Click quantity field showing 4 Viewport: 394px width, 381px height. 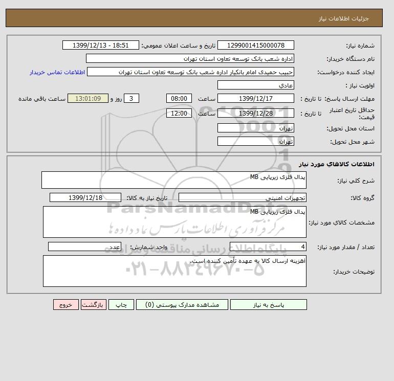point(268,246)
